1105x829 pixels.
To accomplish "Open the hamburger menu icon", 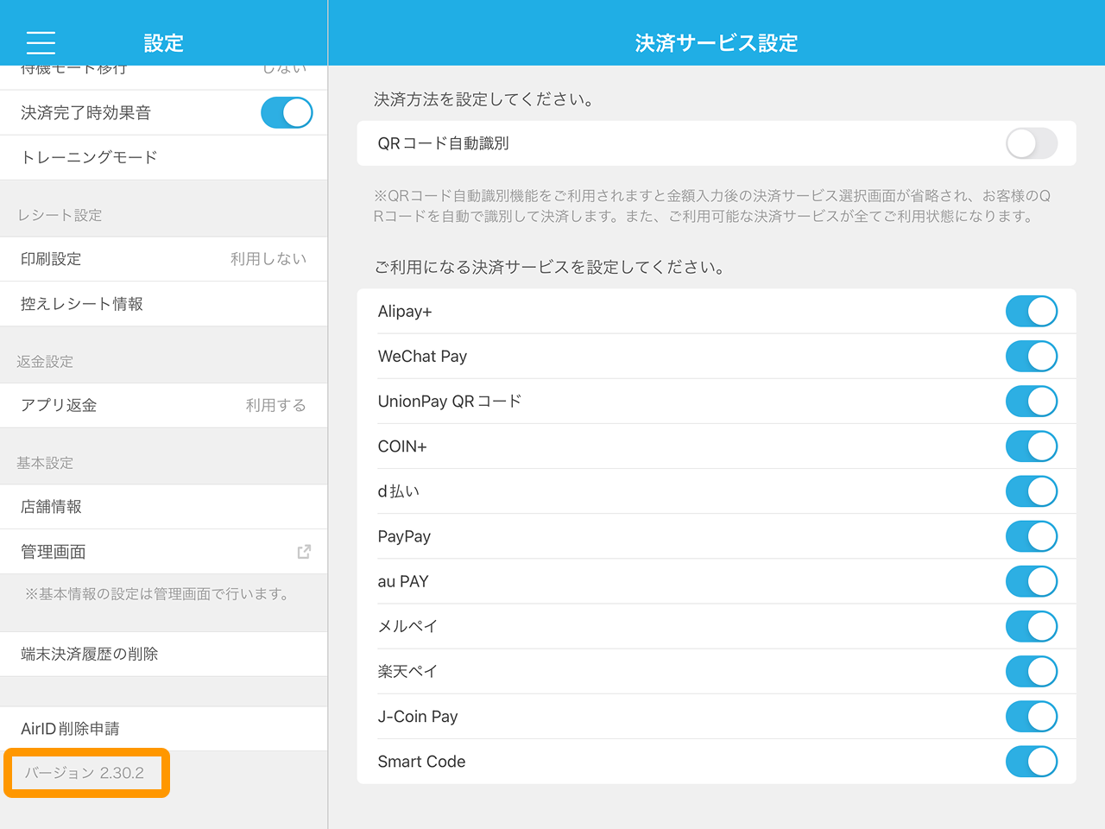I will 41,42.
